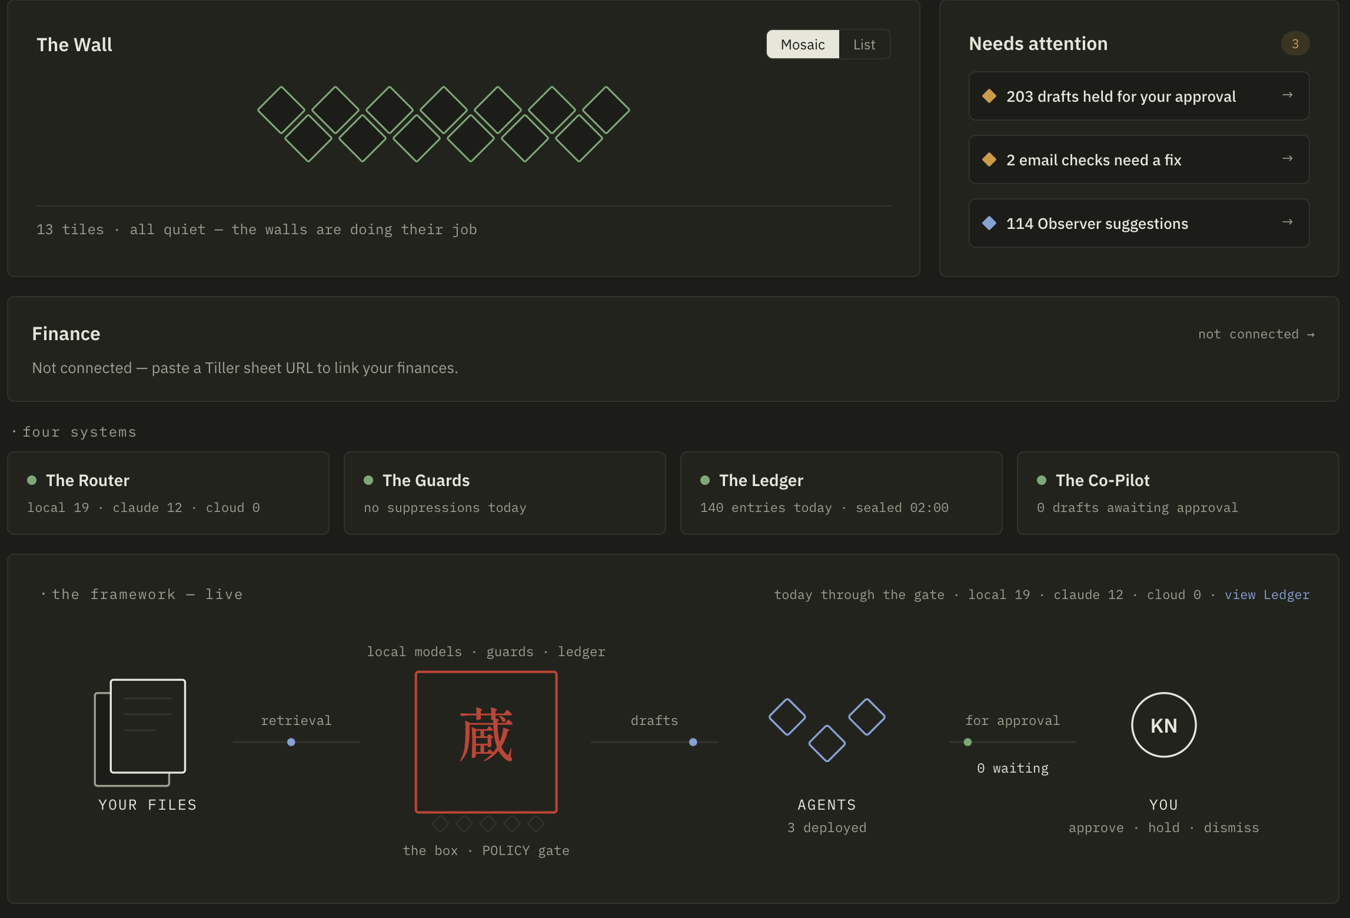Click the last top-row tile in the mosaic
The height and width of the screenshot is (918, 1350).
(606, 110)
